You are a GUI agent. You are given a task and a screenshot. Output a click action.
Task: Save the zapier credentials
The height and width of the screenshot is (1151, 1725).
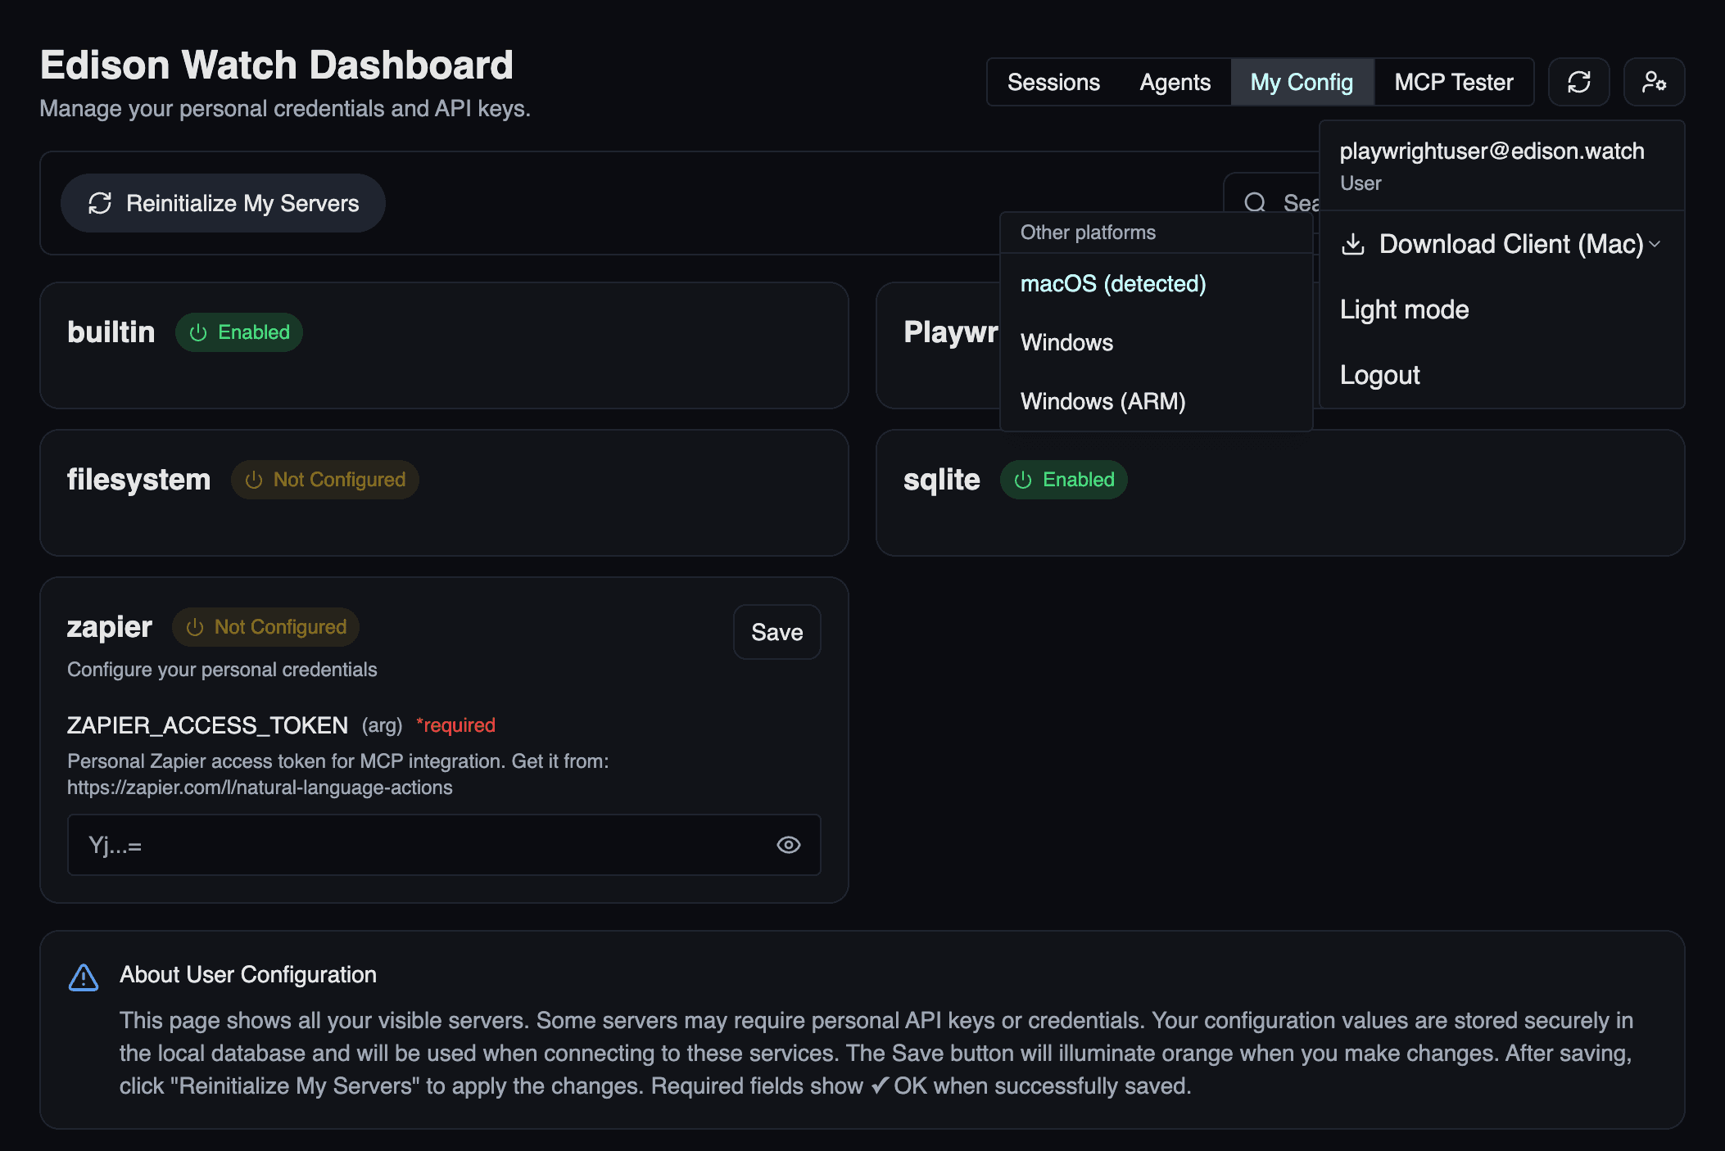point(776,632)
